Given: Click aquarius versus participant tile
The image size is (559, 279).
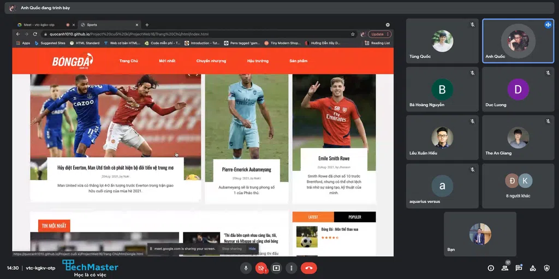Looking at the screenshot, I should click(x=442, y=186).
